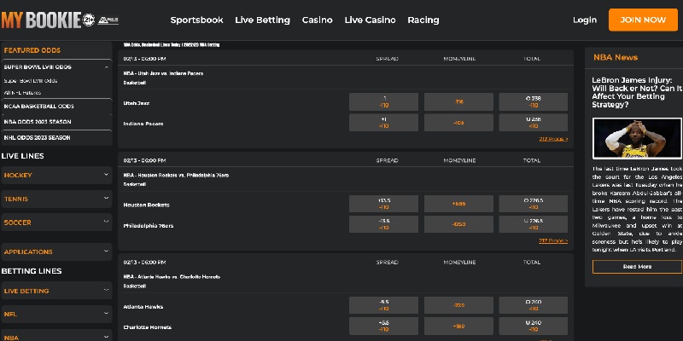Select Indiana Pacers moneyline bet
This screenshot has height=341, width=683.
[x=458, y=123]
